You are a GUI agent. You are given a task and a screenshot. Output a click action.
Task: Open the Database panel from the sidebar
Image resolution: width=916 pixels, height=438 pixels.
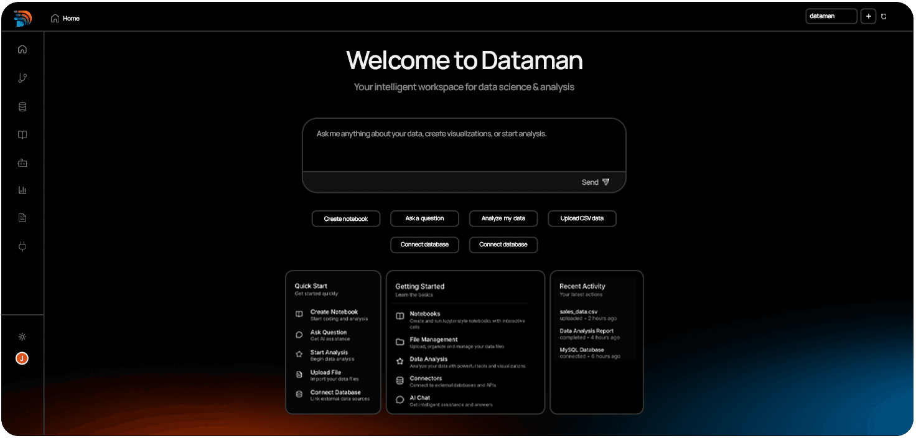coord(22,106)
